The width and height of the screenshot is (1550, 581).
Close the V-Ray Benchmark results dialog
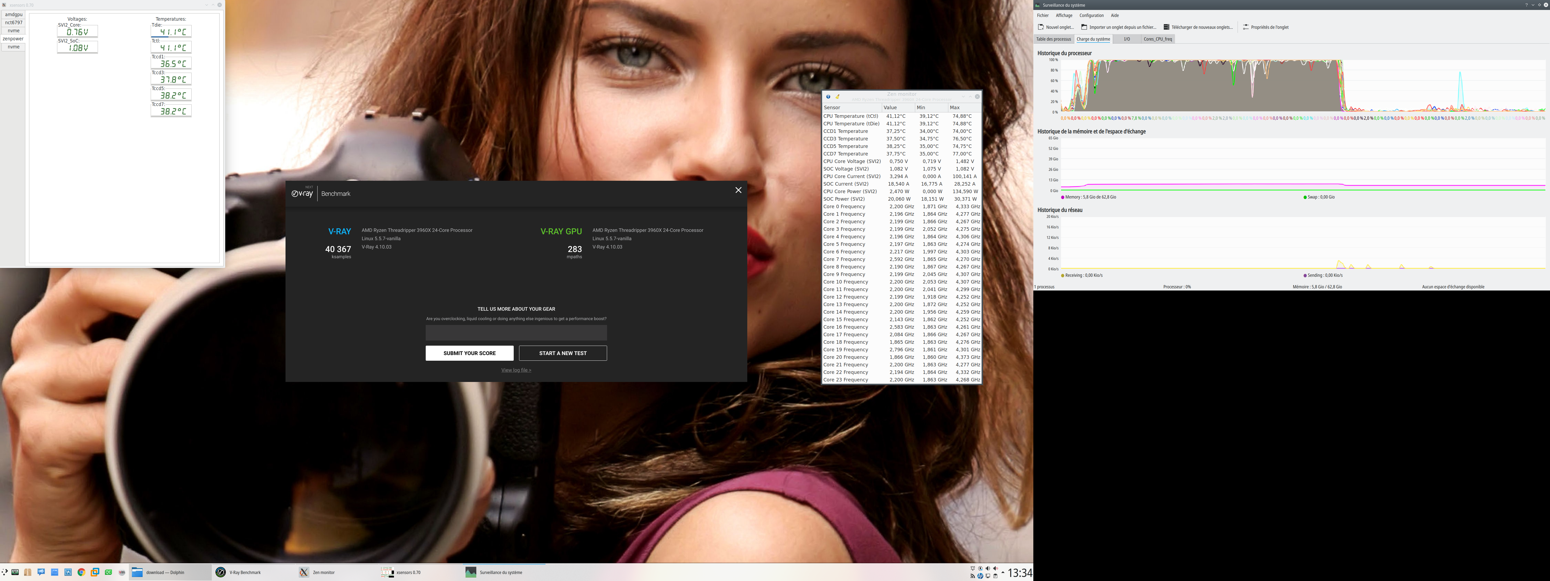click(738, 190)
